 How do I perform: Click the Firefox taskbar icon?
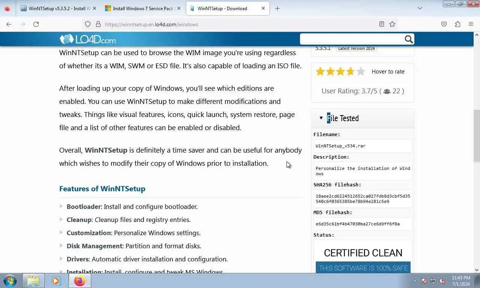pos(79,280)
